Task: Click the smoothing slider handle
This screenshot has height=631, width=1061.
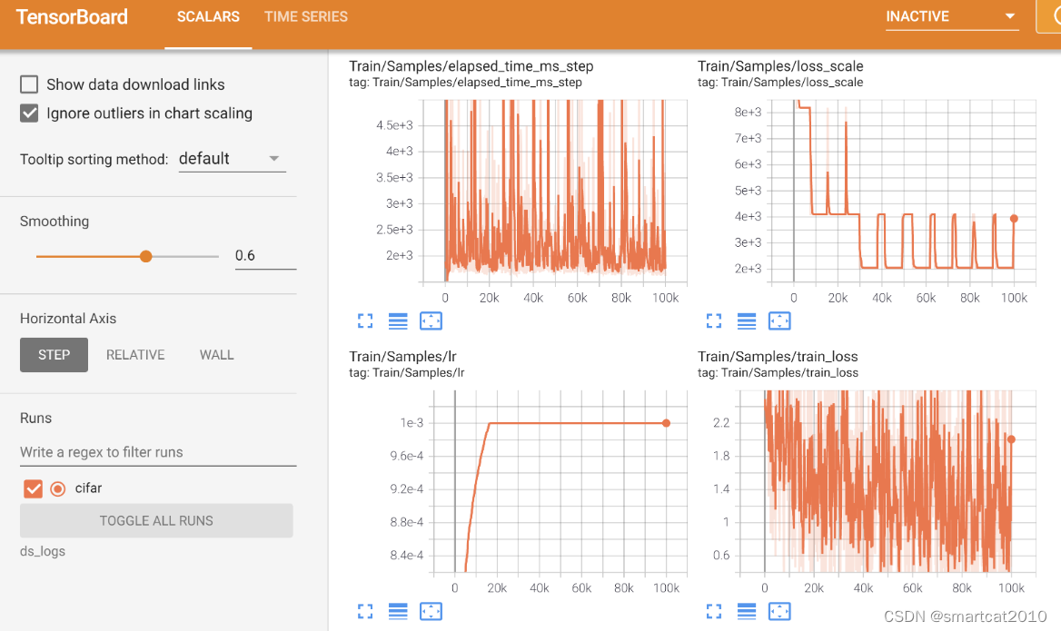Action: coord(145,256)
